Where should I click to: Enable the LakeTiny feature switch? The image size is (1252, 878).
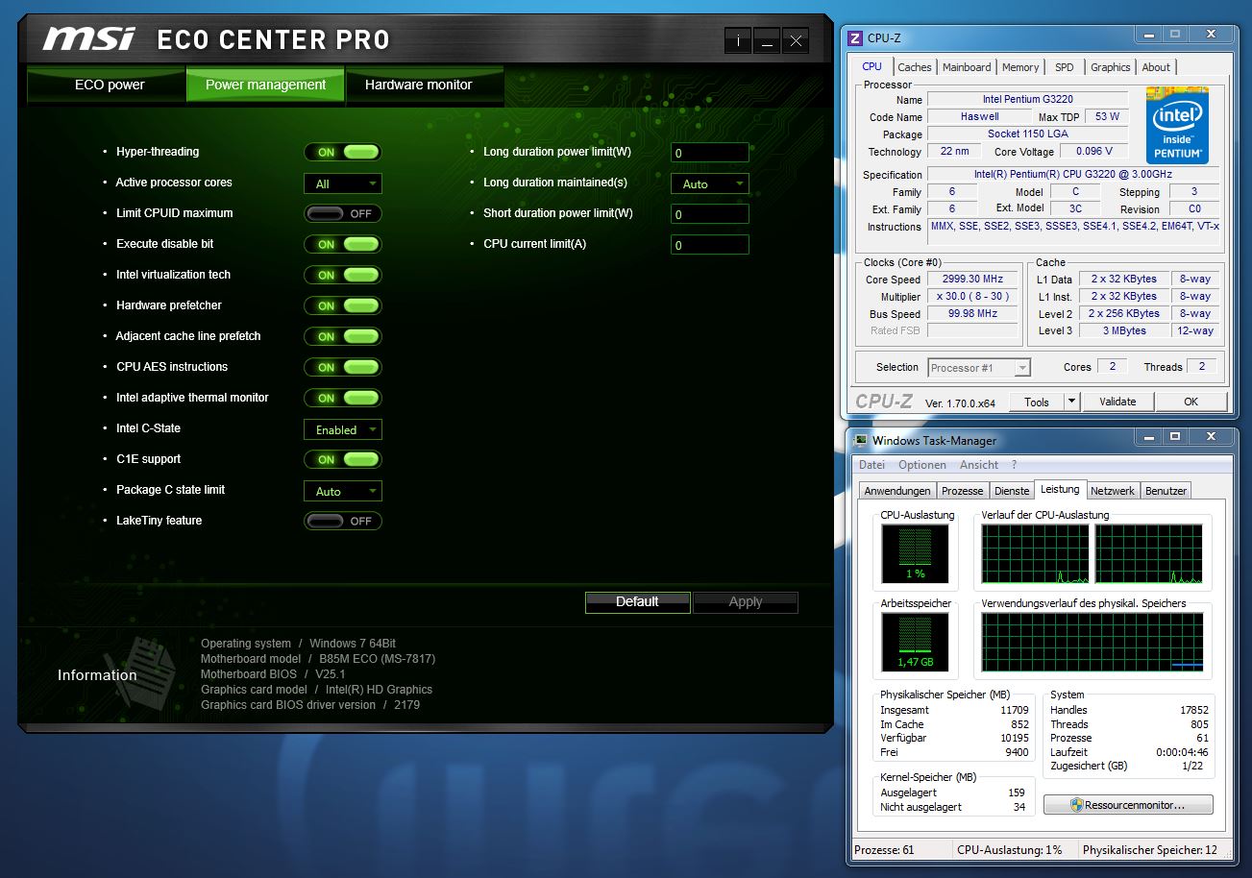click(343, 521)
